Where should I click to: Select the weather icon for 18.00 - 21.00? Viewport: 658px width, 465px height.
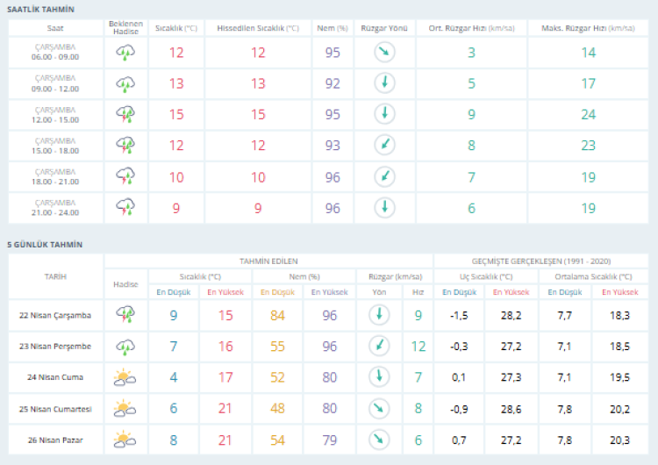pos(125,176)
